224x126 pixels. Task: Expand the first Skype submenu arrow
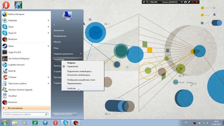pyautogui.click(x=48, y=27)
